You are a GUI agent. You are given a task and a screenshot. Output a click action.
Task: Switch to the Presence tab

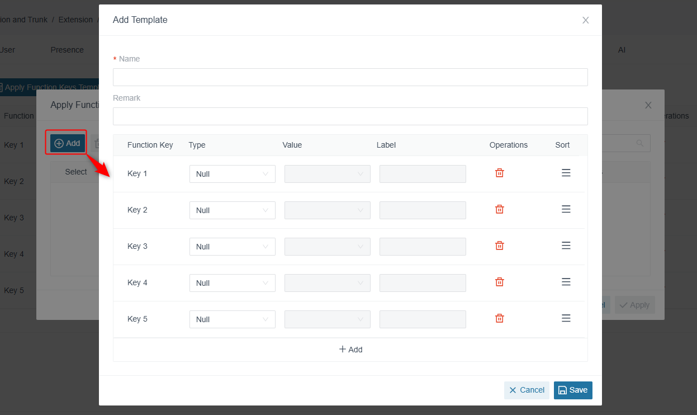click(x=67, y=50)
